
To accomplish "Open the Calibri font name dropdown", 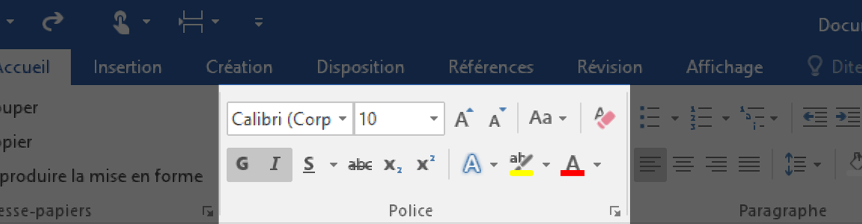I will [x=343, y=119].
